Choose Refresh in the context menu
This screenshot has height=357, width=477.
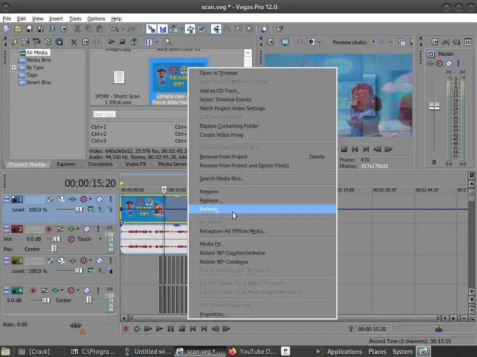263,209
